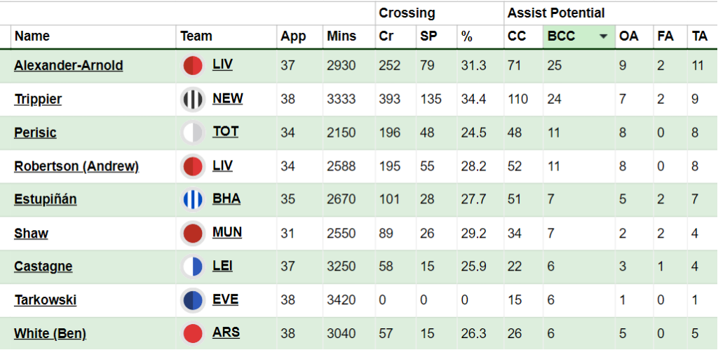This screenshot has height=350, width=718.
Task: Click Newcastle striped badge icon
Action: click(x=193, y=100)
